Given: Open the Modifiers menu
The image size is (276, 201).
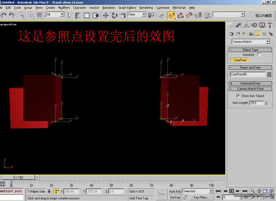Looking at the screenshot, I should (x=64, y=8).
